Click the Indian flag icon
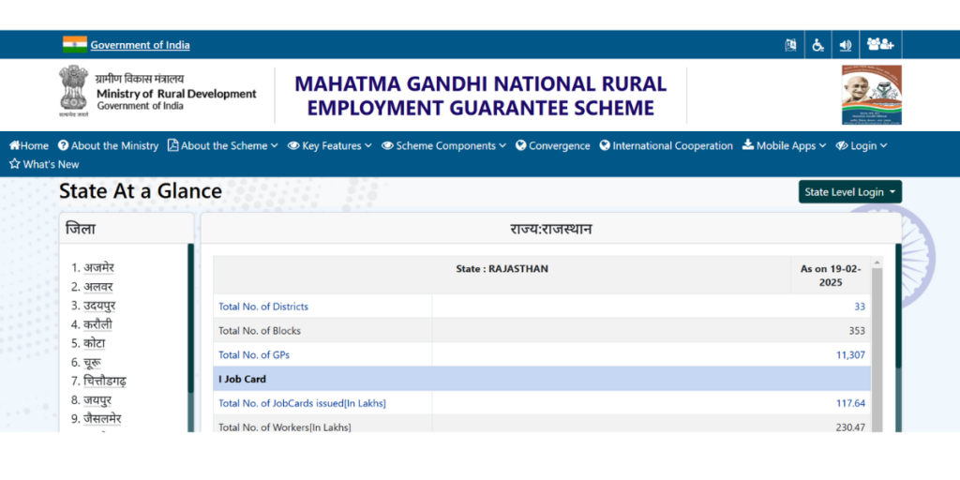The height and width of the screenshot is (480, 960). [75, 44]
